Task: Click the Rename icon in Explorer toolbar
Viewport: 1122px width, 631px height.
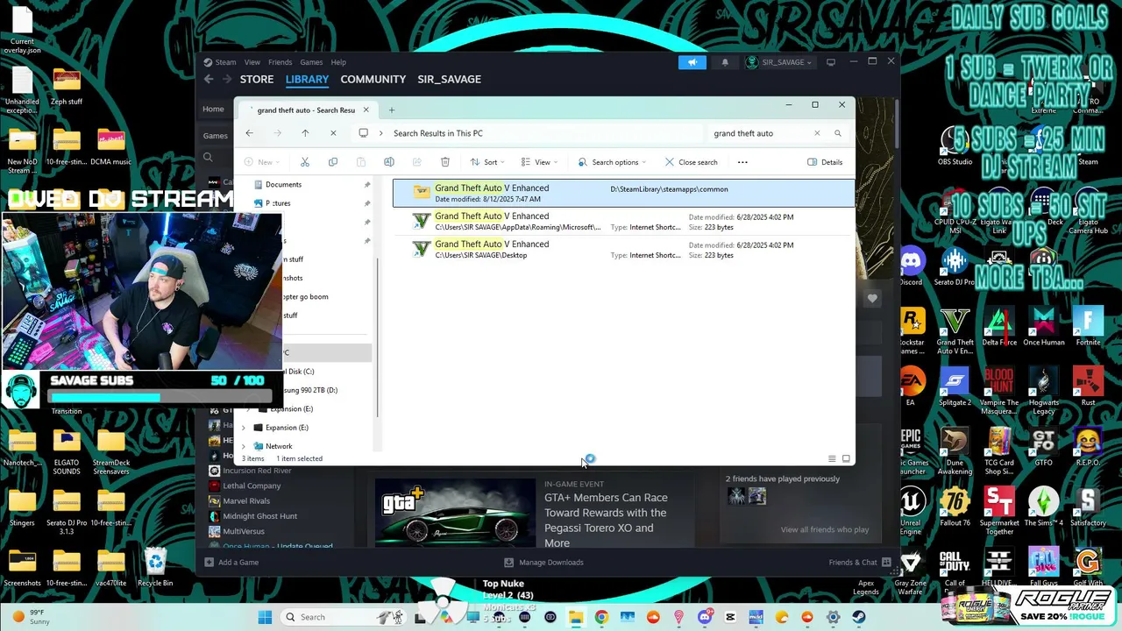Action: tap(389, 162)
